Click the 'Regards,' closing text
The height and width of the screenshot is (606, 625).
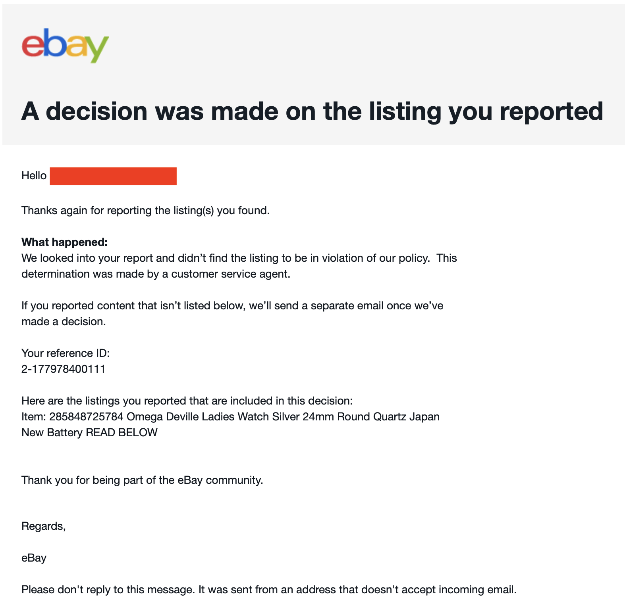coord(43,526)
